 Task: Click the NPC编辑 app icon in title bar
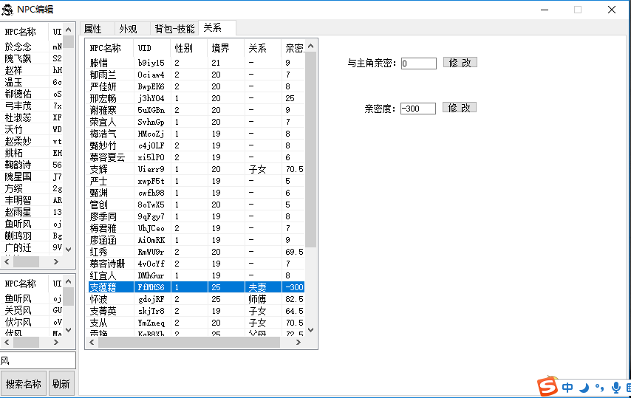click(7, 10)
